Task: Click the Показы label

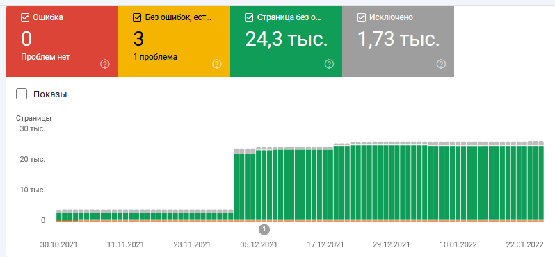Action: (x=50, y=94)
